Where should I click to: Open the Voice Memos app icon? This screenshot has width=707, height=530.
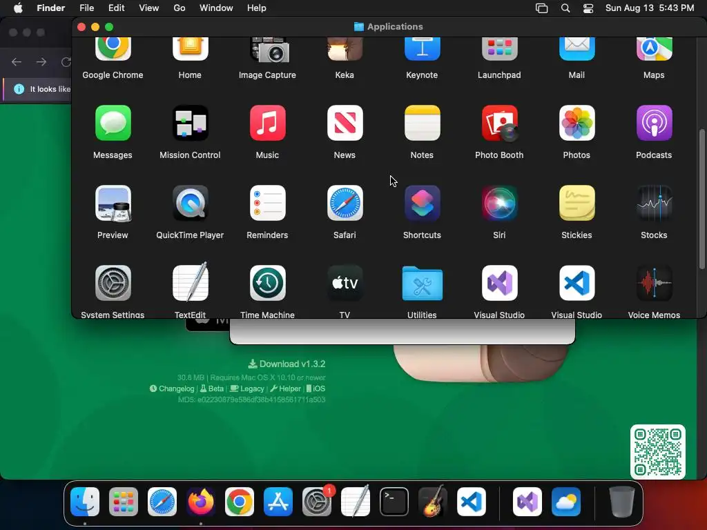pyautogui.click(x=654, y=283)
